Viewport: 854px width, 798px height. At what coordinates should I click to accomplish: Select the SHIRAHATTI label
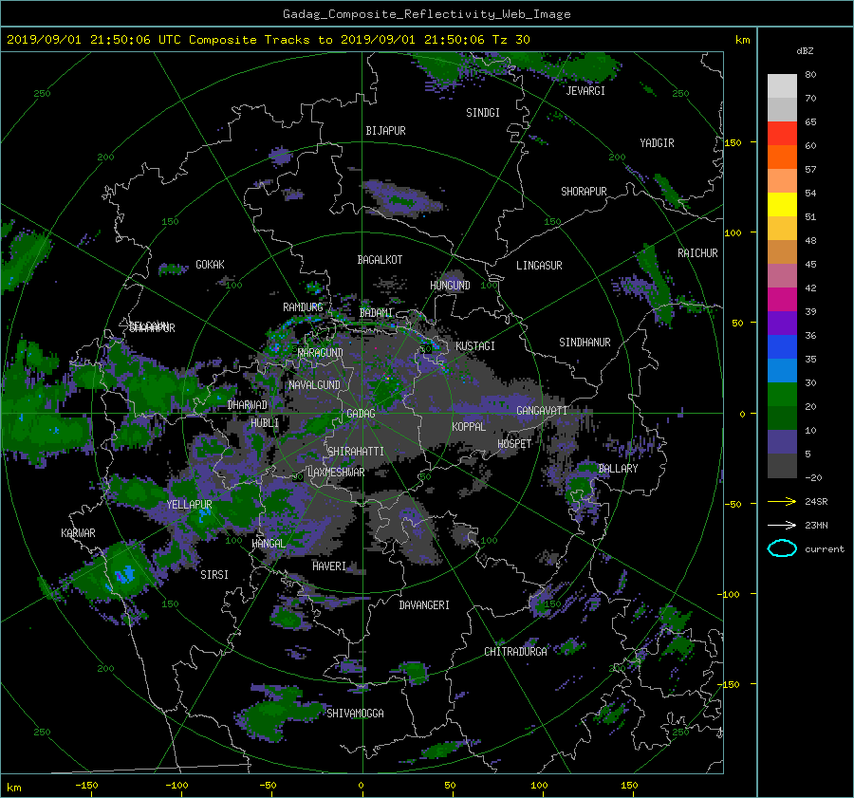pos(356,452)
